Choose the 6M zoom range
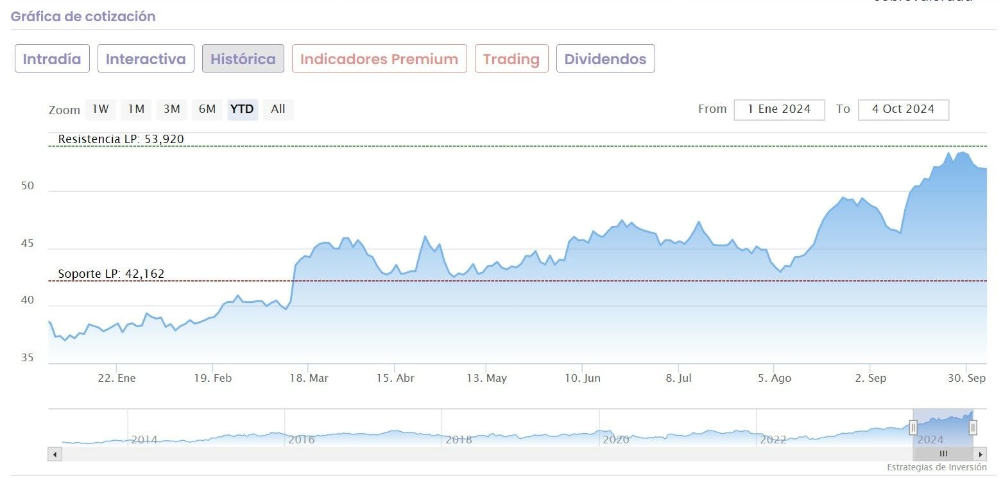The height and width of the screenshot is (496, 1003). (x=207, y=109)
